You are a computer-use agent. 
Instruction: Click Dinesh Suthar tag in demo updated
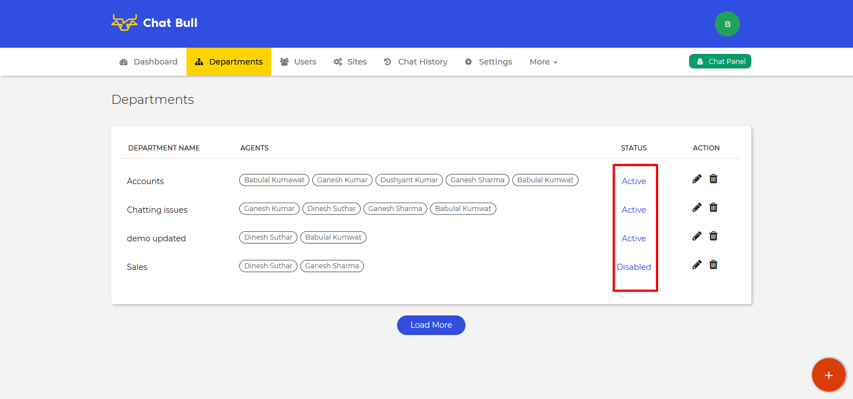point(268,237)
